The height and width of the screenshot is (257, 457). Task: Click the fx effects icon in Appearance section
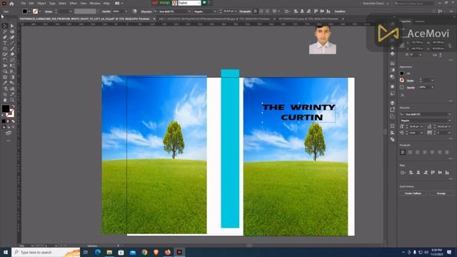click(403, 95)
